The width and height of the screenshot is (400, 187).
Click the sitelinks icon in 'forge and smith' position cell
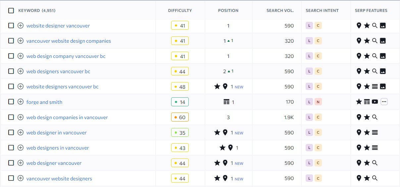click(226, 102)
